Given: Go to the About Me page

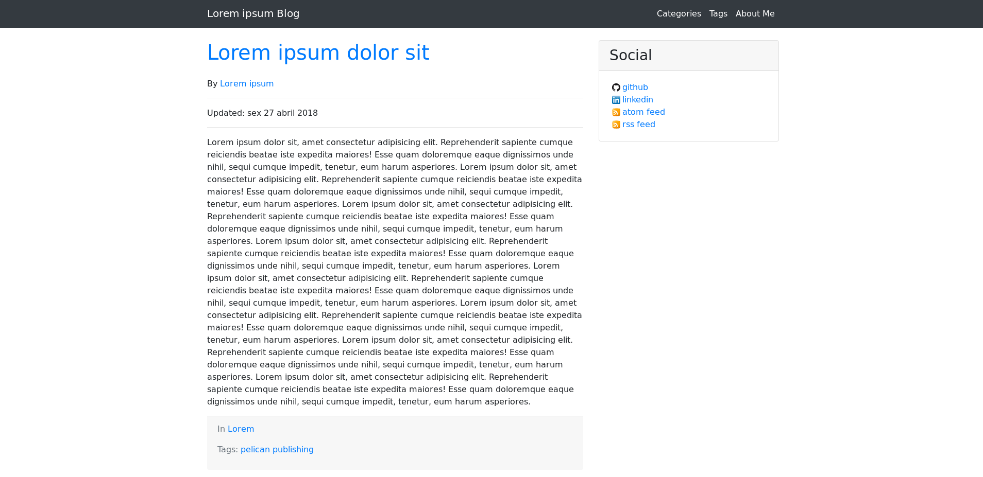Looking at the screenshot, I should tap(755, 14).
